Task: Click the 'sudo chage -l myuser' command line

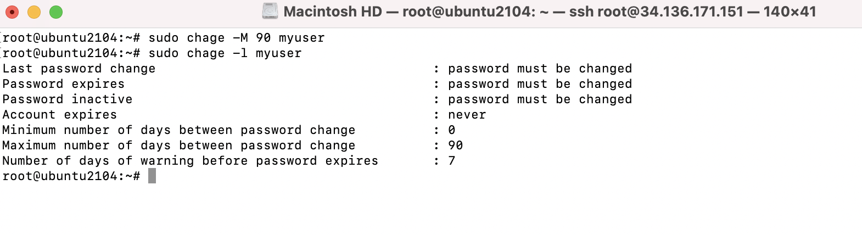Action: click(x=225, y=53)
